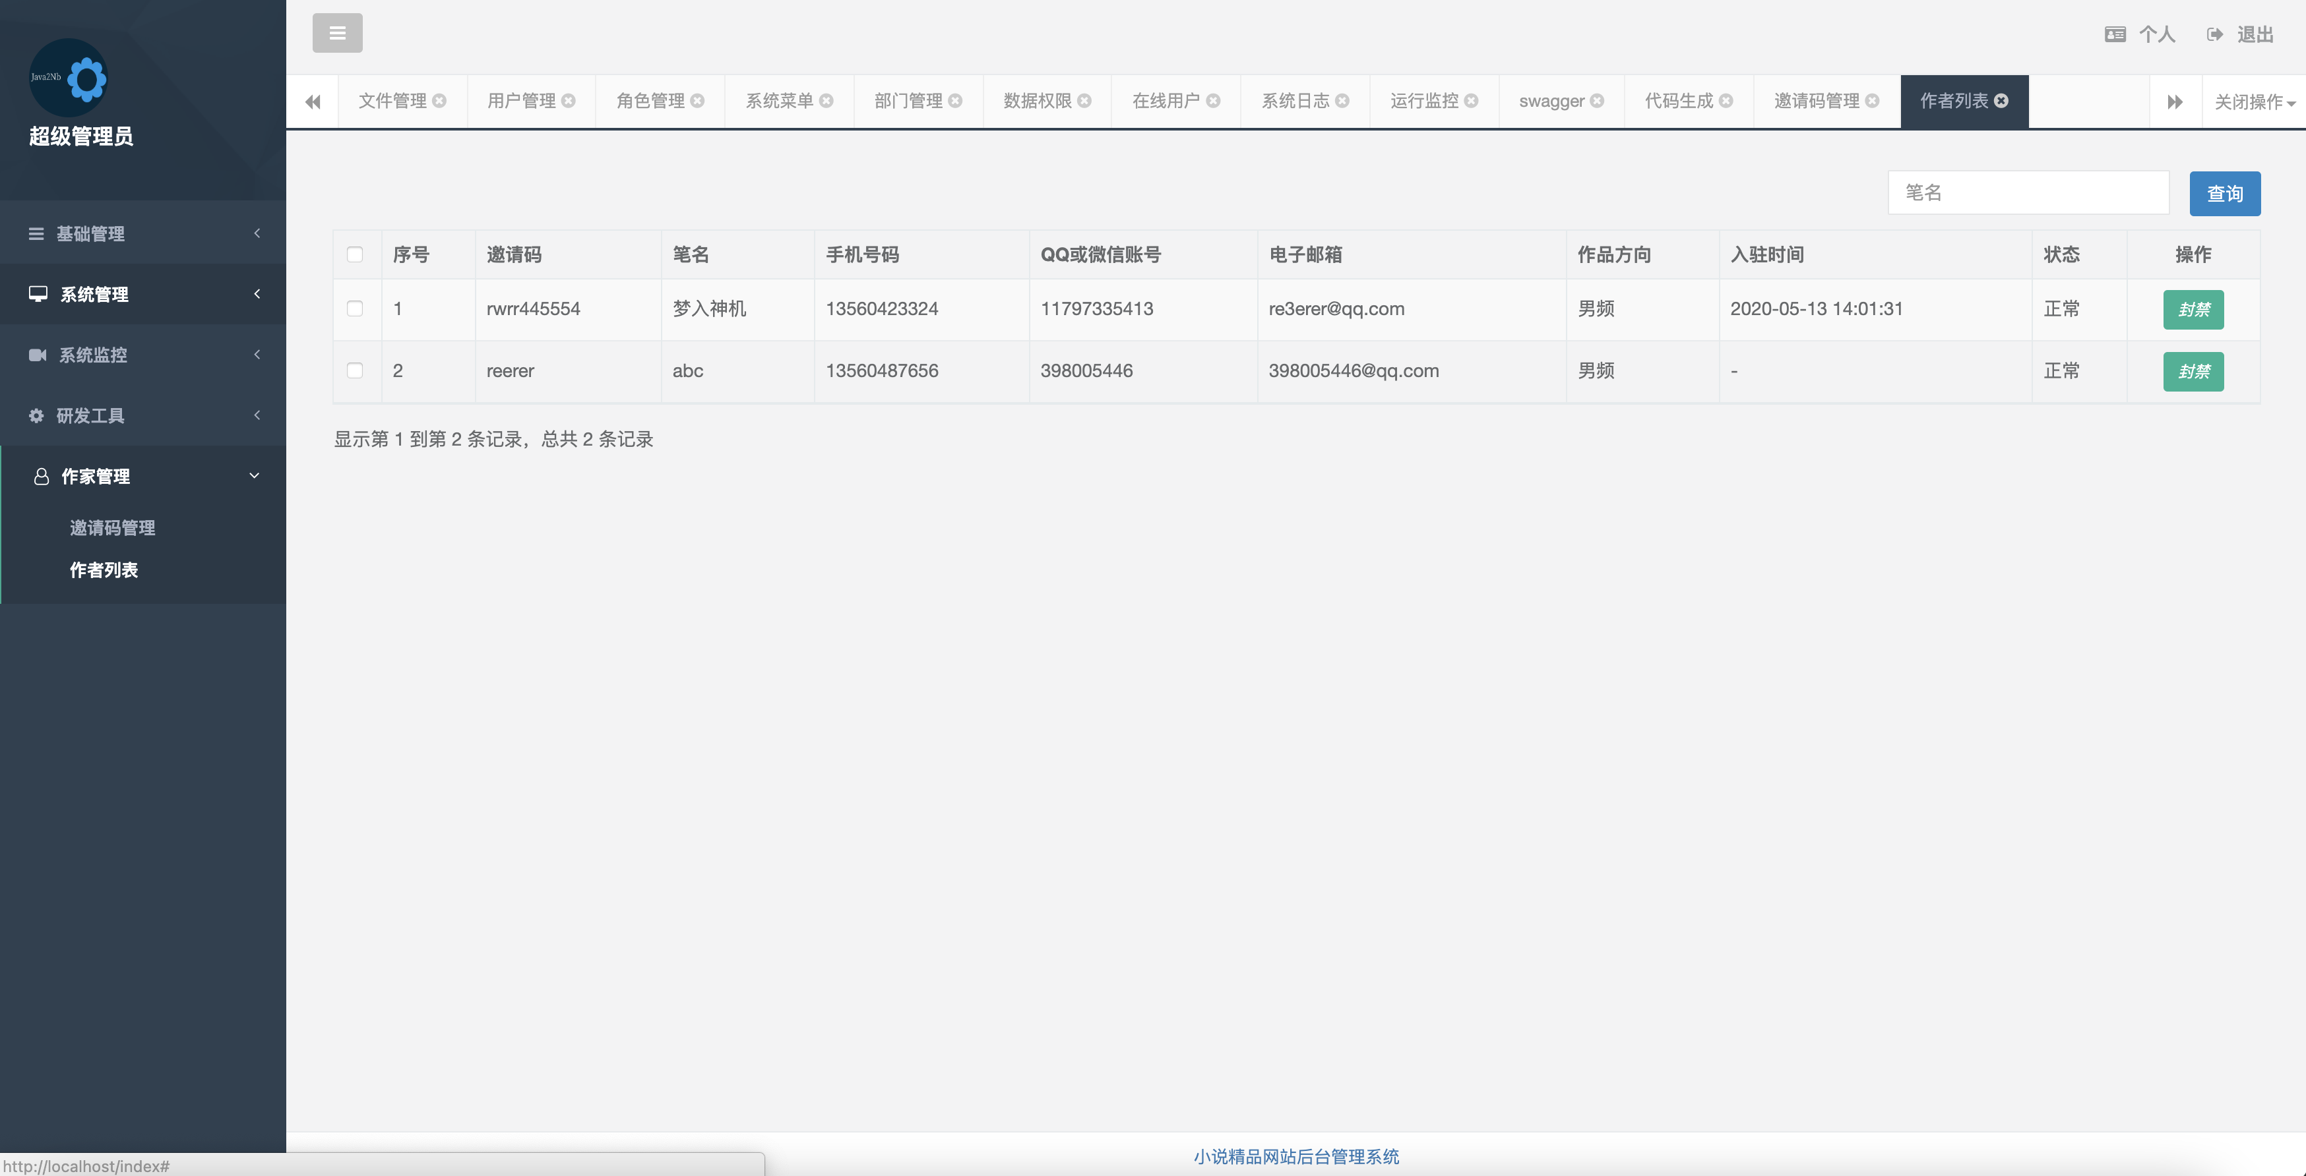Toggle the select-all checkbox in table header
This screenshot has width=2306, height=1176.
point(354,255)
